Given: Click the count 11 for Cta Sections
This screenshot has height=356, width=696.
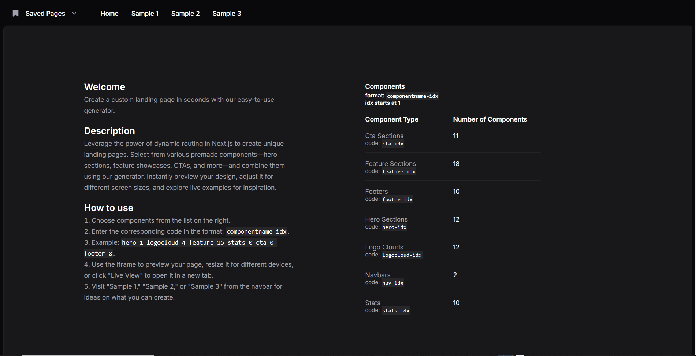Looking at the screenshot, I should 455,136.
